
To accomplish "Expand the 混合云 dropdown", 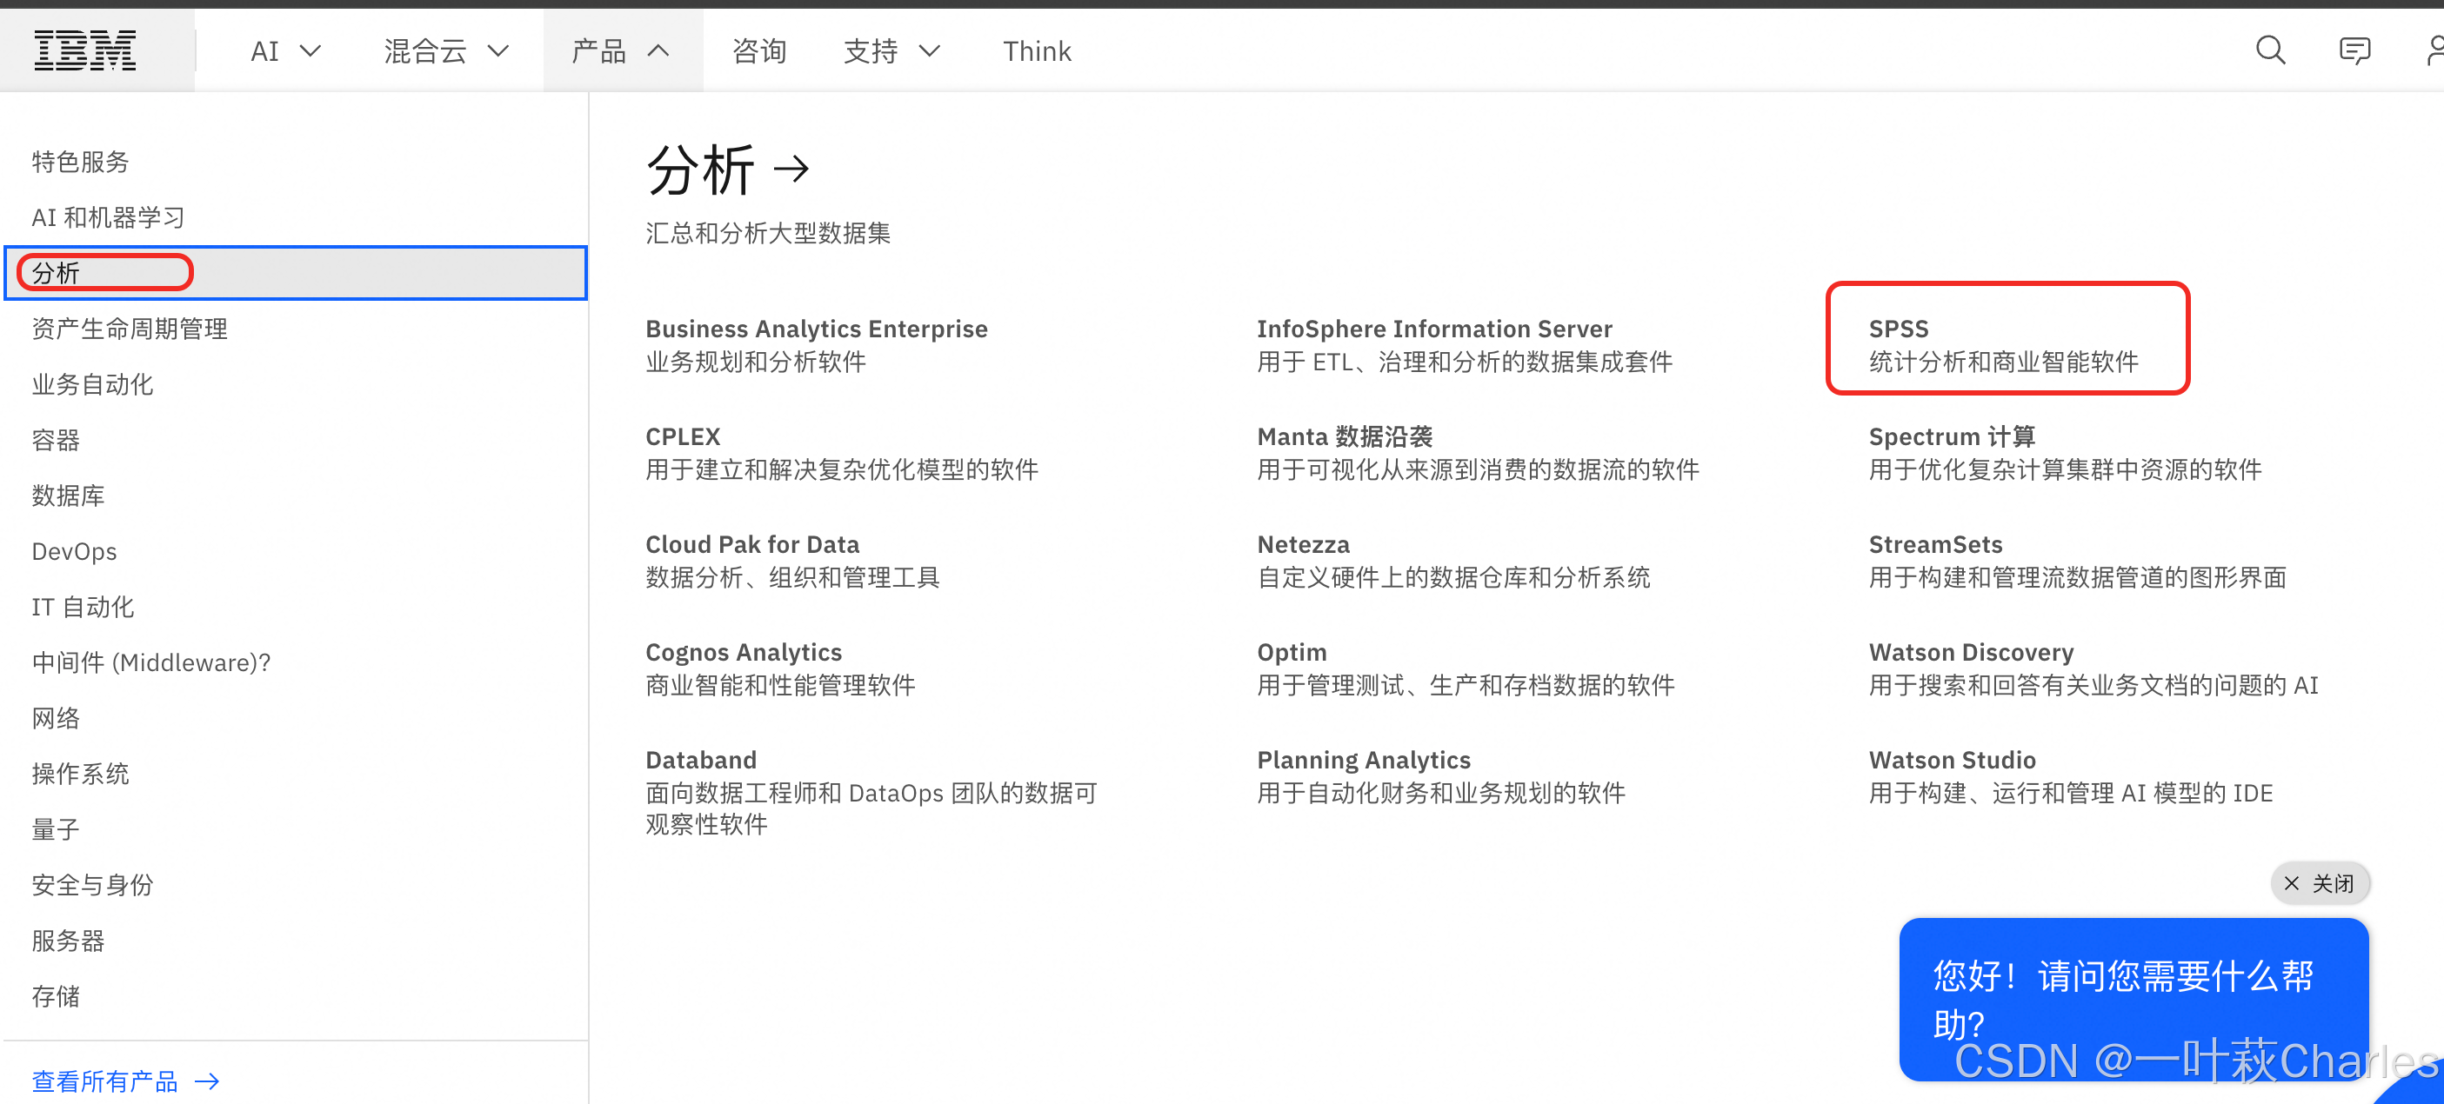I will point(446,51).
